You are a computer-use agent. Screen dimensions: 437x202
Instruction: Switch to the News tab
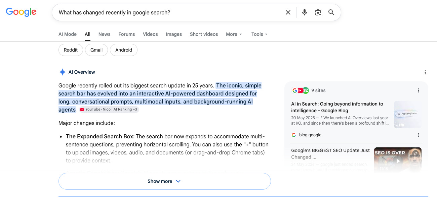[x=105, y=34]
